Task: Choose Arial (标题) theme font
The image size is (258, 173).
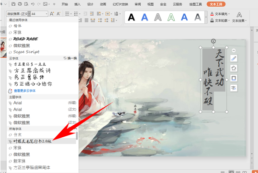Action: [42, 103]
